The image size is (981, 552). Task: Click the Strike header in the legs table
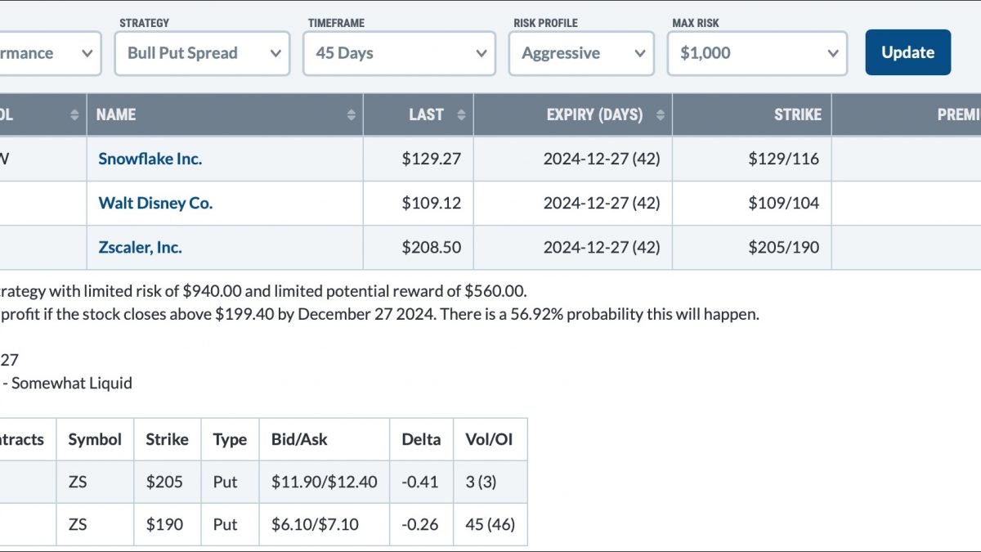[167, 439]
